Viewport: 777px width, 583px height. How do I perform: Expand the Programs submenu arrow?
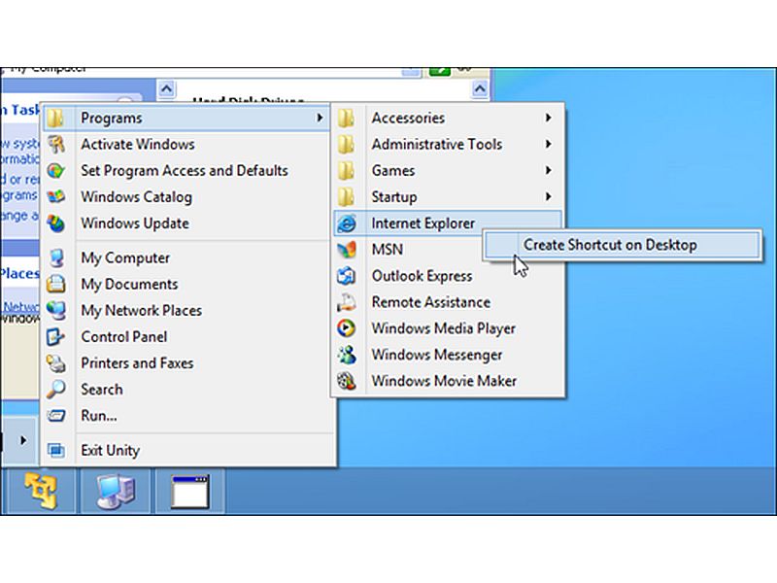coord(320,118)
